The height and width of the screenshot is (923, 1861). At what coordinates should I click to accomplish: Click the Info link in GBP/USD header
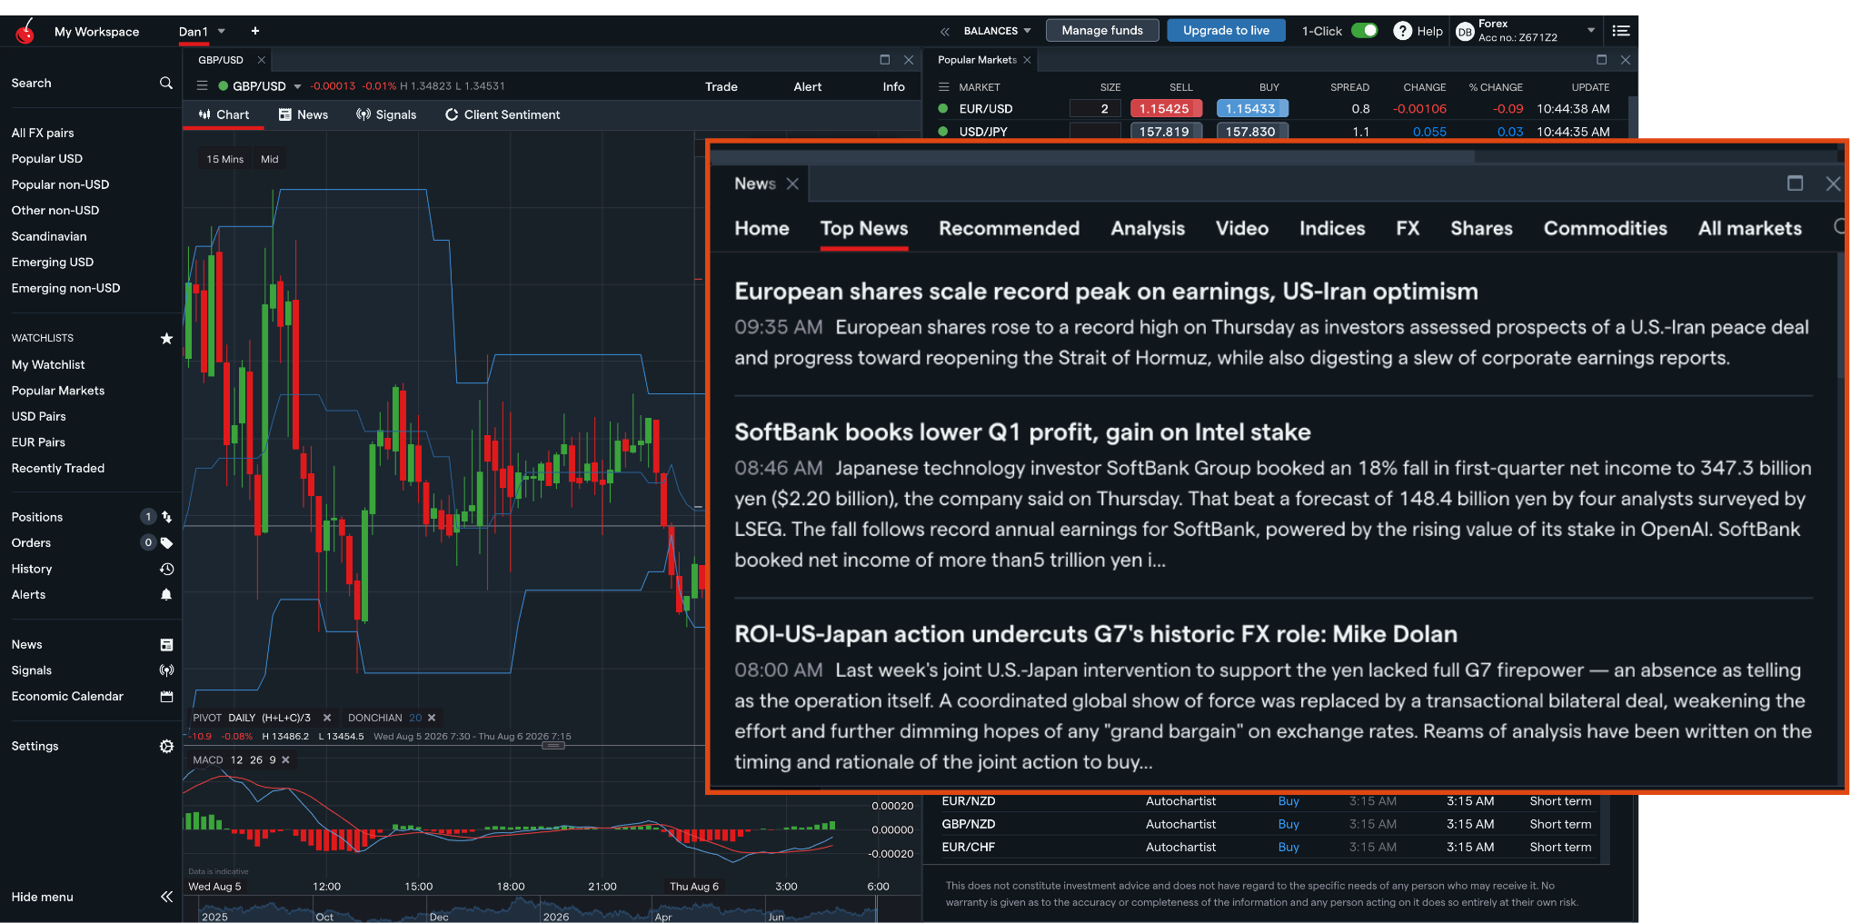click(894, 87)
